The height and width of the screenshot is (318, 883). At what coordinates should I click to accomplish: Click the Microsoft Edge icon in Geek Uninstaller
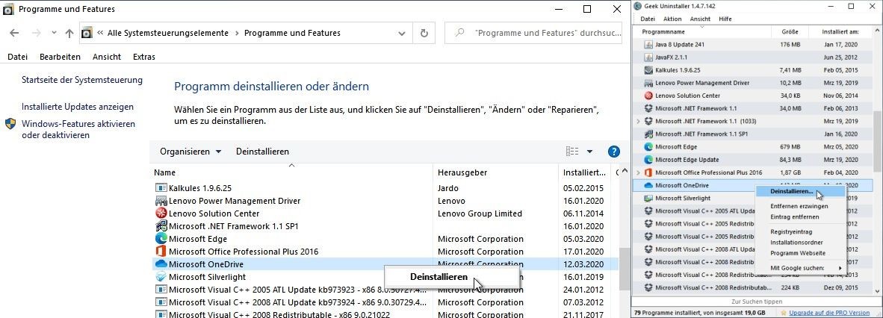click(648, 147)
